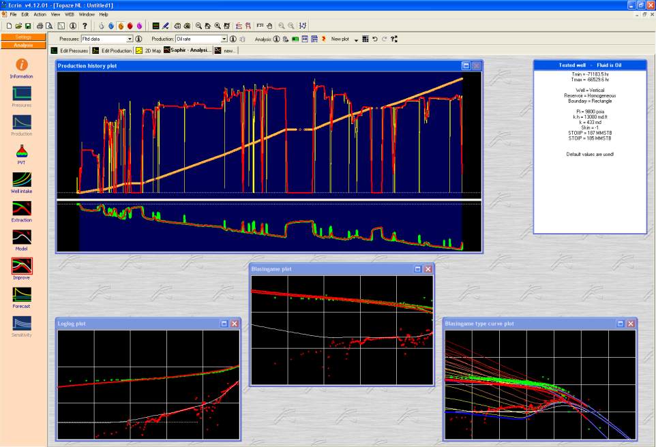Expand the Production dropdown showing Oil rate
Image resolution: width=656 pixels, height=447 pixels.
click(224, 40)
